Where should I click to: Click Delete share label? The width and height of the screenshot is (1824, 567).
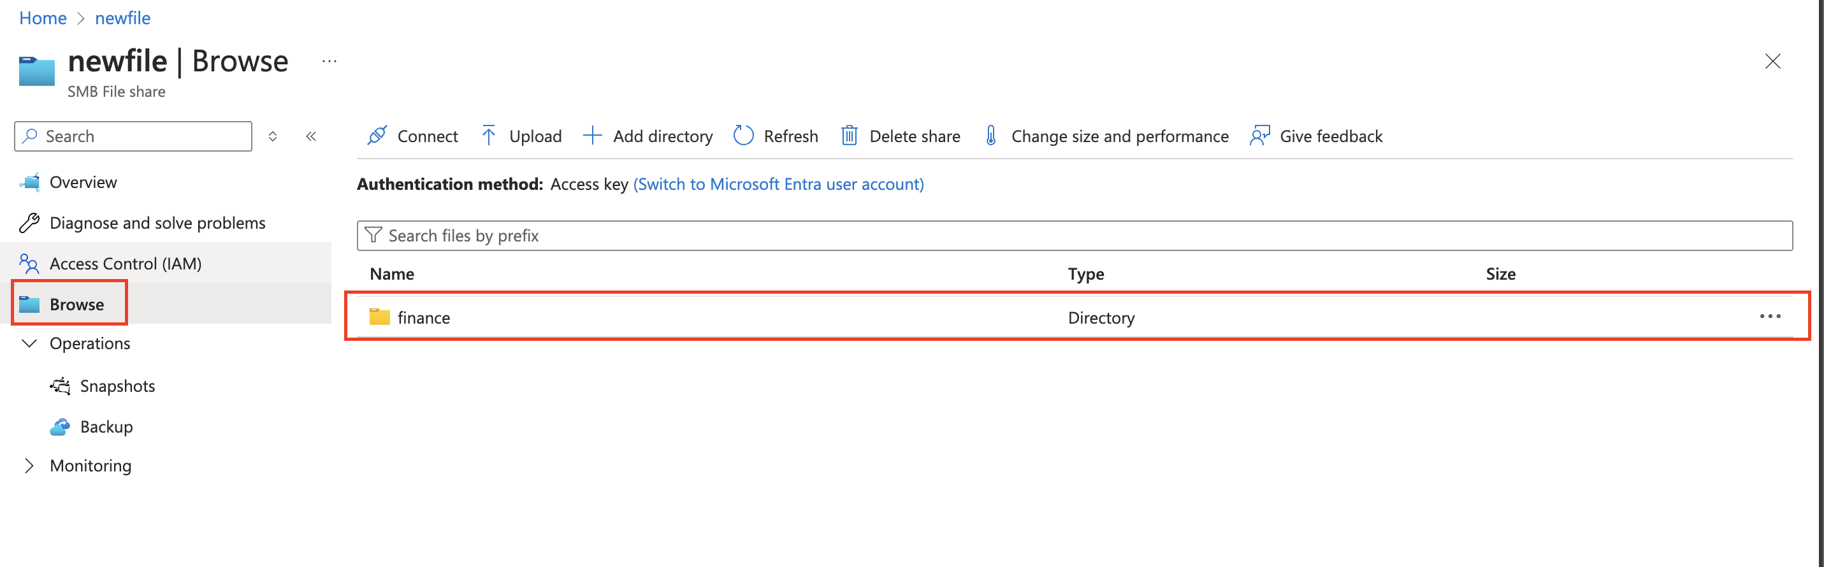(x=915, y=136)
